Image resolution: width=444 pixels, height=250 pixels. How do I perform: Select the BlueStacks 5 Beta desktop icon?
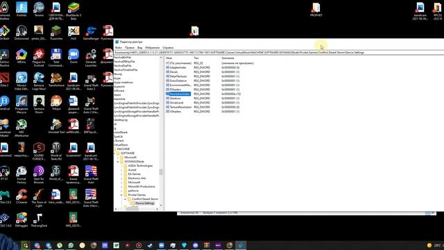[74, 11]
